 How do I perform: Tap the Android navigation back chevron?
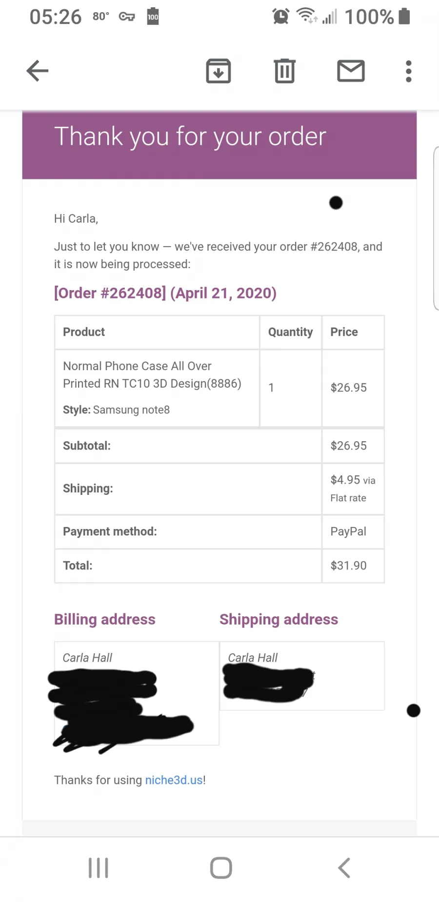pos(344,868)
